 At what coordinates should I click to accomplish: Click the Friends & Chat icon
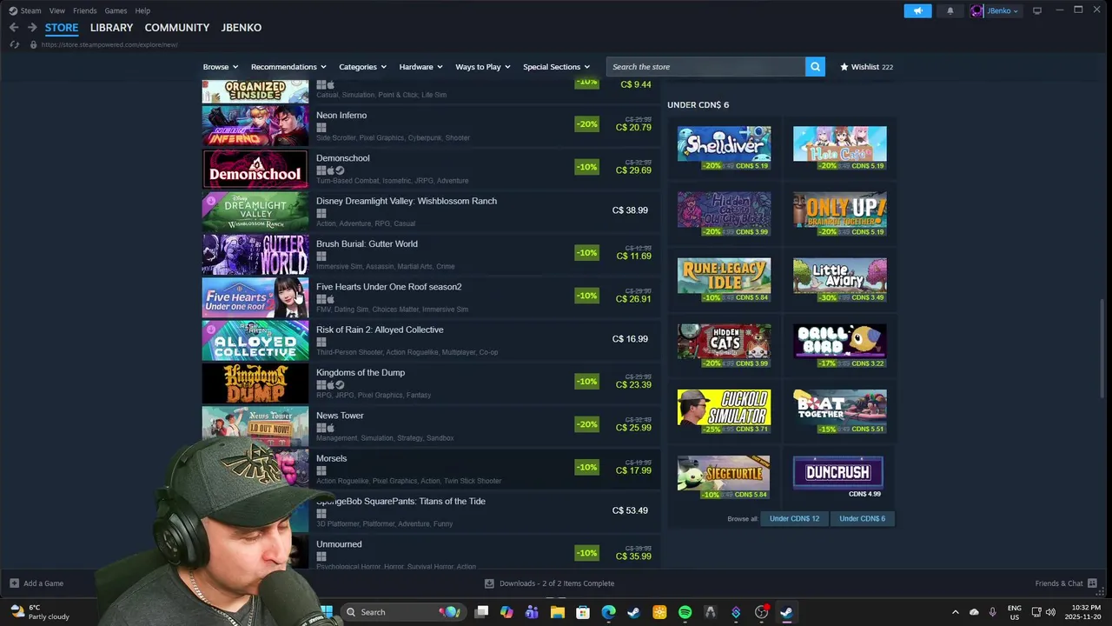point(1092,583)
